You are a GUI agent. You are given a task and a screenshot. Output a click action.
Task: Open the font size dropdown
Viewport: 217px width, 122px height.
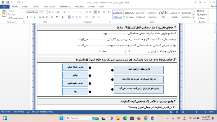coord(46,12)
